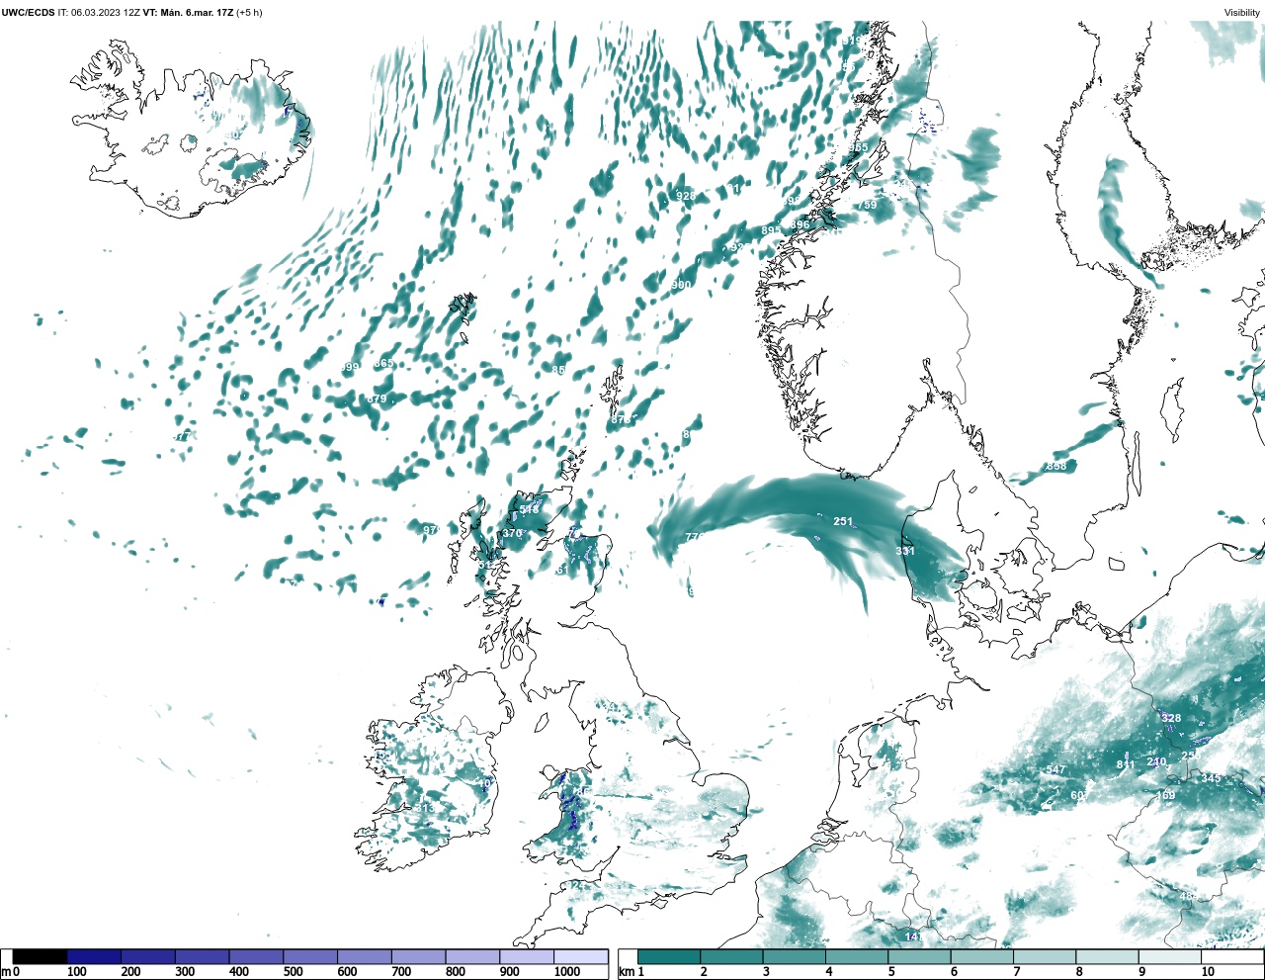1265x980 pixels.
Task: Click the '900' visibility value off Norway's coast
Action: pyautogui.click(x=682, y=285)
